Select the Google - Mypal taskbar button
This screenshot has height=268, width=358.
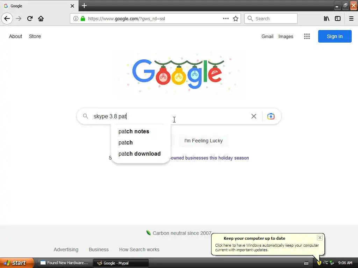click(121, 263)
